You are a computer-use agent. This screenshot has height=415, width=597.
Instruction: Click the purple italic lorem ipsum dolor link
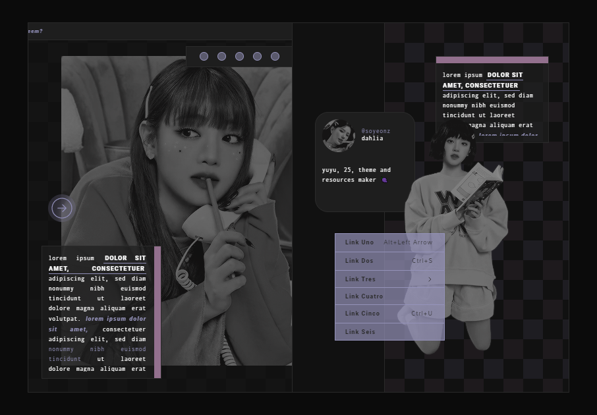point(116,319)
